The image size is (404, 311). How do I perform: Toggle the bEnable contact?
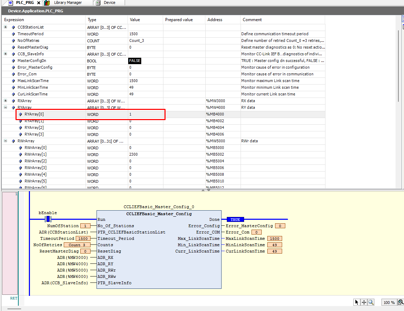pos(48,219)
